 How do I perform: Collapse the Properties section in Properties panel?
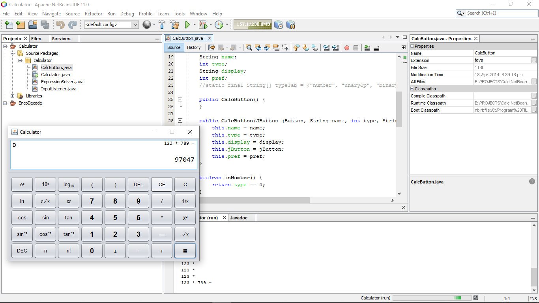(x=412, y=46)
